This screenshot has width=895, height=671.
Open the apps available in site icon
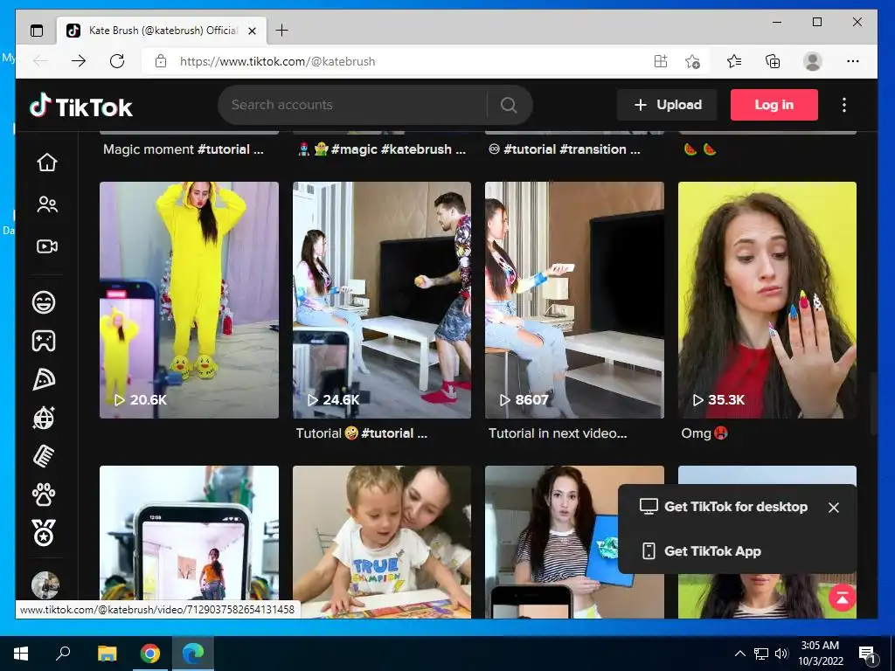[x=661, y=61]
